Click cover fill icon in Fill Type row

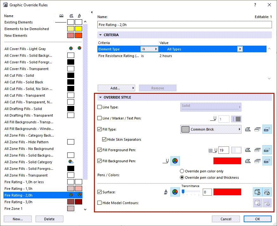pos(257,129)
